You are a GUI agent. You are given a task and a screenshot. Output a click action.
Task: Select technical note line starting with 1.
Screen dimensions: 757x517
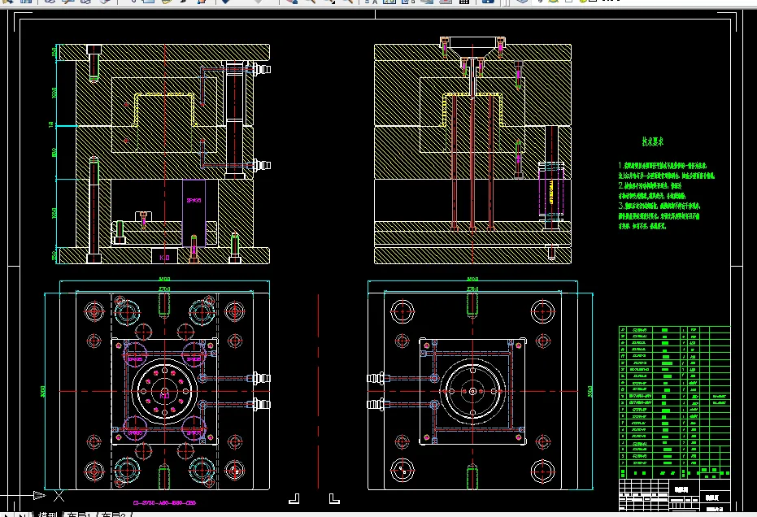(663, 166)
